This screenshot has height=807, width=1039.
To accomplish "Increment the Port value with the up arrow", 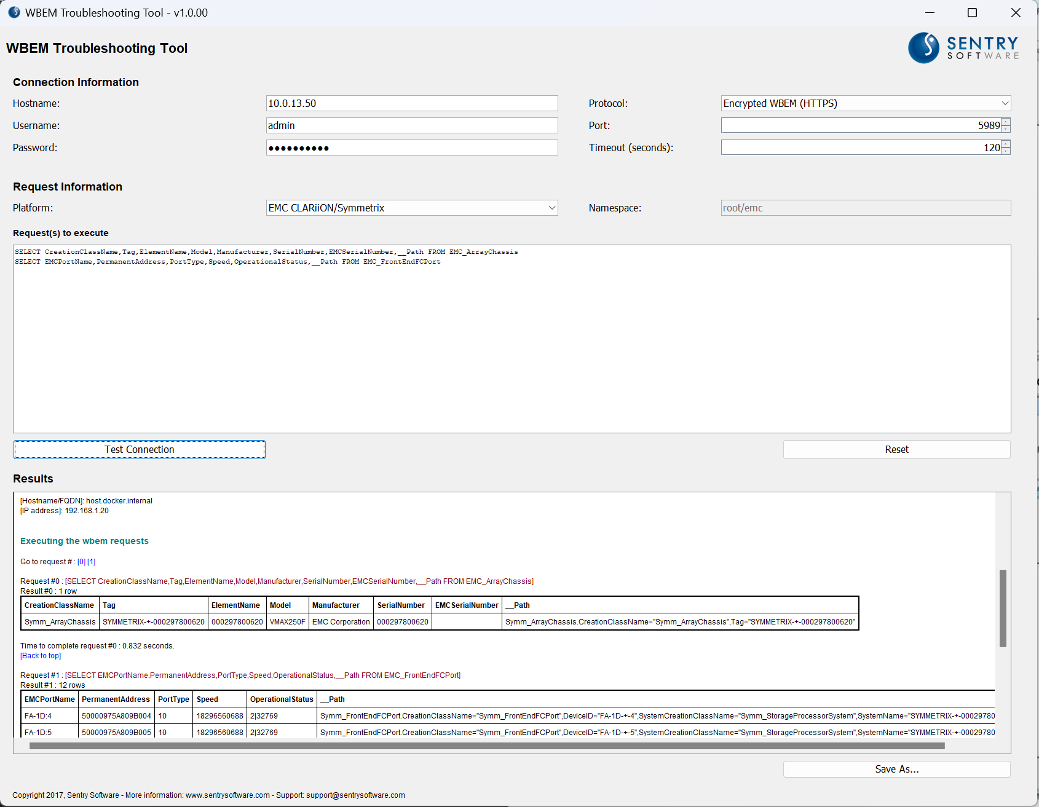I will (x=1006, y=121).
